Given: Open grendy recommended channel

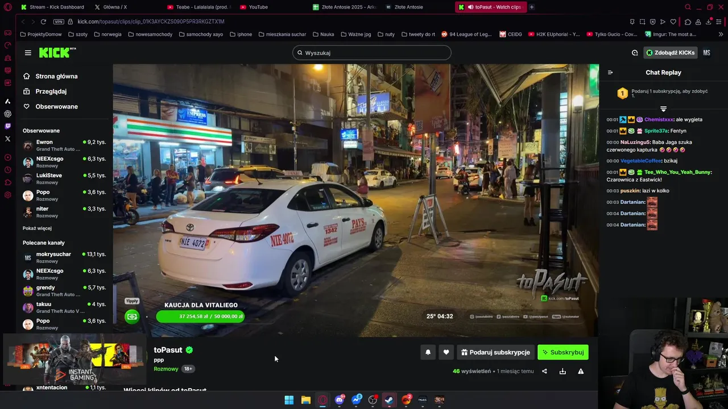Looking at the screenshot, I should [64, 291].
